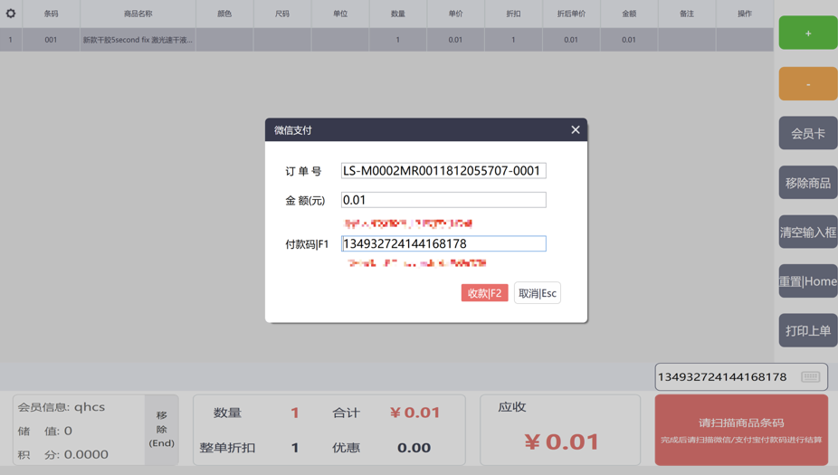838x475 pixels.
Task: Click the 单位 column header
Action: coord(340,14)
